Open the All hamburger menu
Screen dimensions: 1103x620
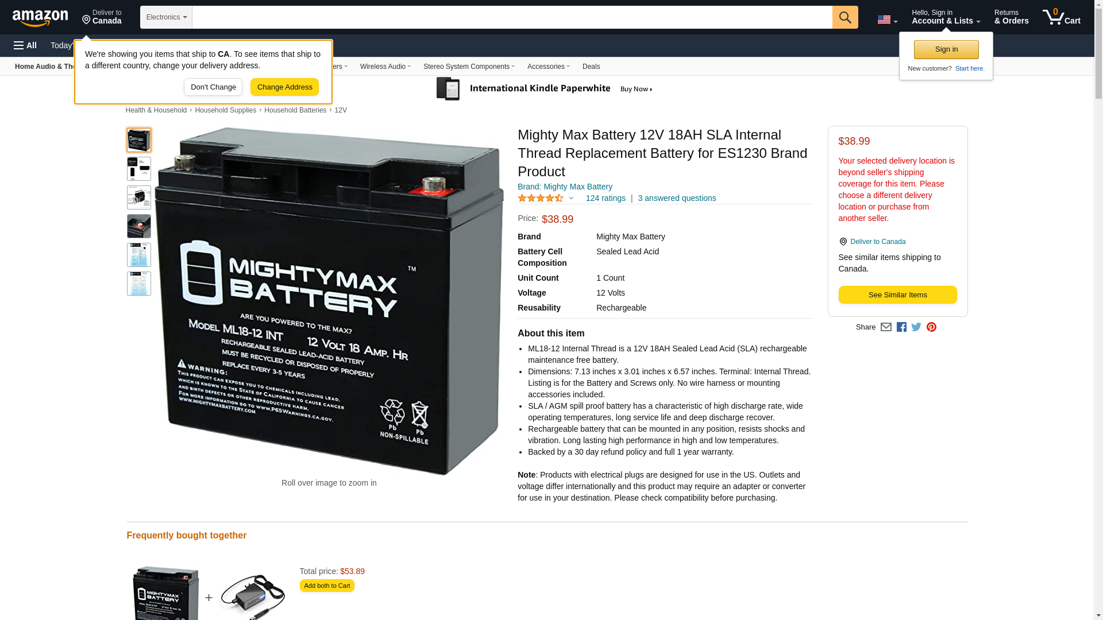coord(25,45)
